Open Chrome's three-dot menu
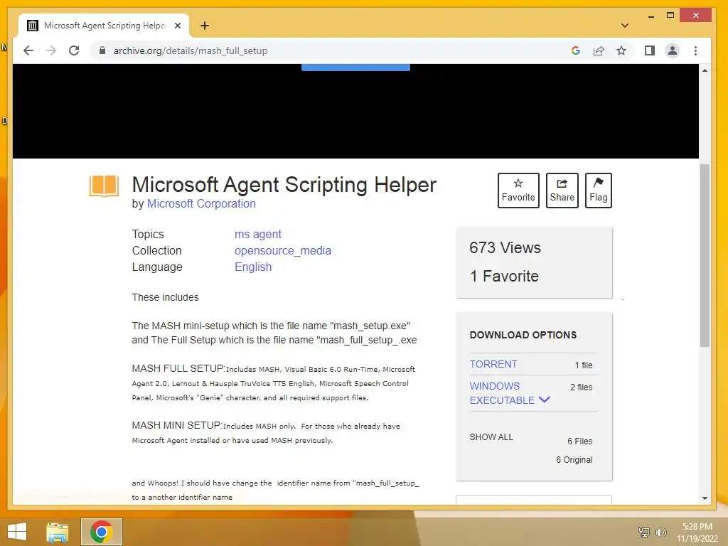 pos(695,50)
